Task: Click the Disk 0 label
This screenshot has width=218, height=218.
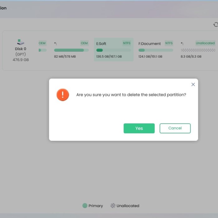Action: [x=21, y=49]
